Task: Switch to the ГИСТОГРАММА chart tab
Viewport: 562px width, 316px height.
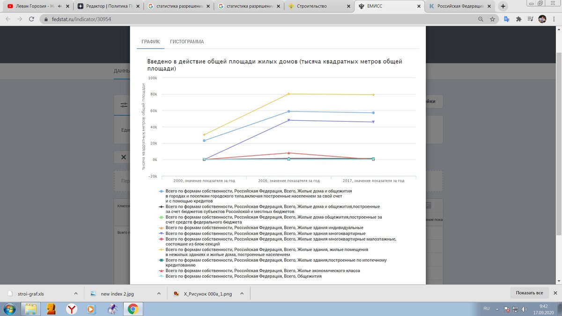Action: [x=187, y=42]
